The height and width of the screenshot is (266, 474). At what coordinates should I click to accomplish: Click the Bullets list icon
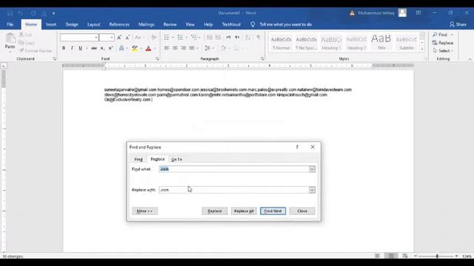pyautogui.click(x=167, y=38)
